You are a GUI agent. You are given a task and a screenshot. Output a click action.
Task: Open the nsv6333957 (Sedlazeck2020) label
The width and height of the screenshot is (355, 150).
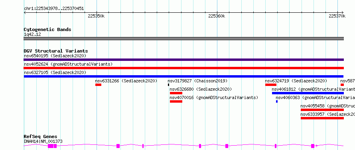tap(328, 114)
